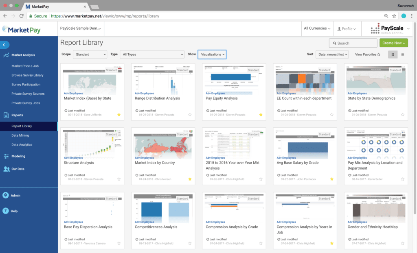The image size is (417, 253).
Task: Open the Type dropdown showing All Types
Action: coord(152,55)
